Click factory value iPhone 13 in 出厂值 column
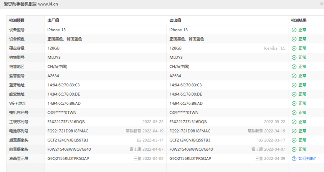Screen dimensions: 324x172 pos(57,30)
